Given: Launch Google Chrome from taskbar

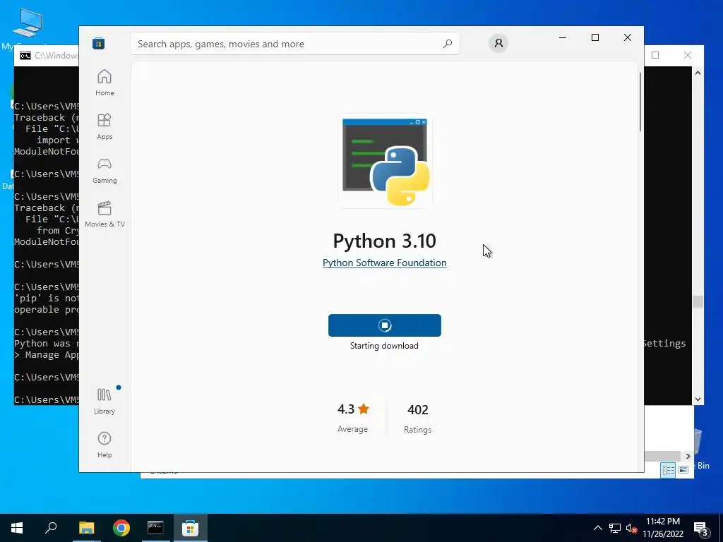Looking at the screenshot, I should pyautogui.click(x=121, y=528).
